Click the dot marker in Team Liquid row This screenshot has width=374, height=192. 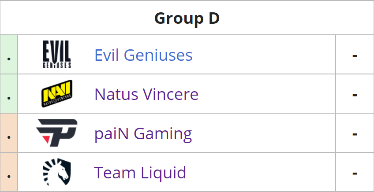[9, 176]
